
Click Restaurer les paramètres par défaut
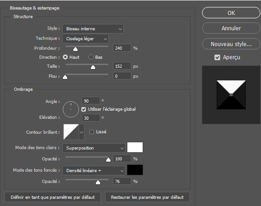147,197
